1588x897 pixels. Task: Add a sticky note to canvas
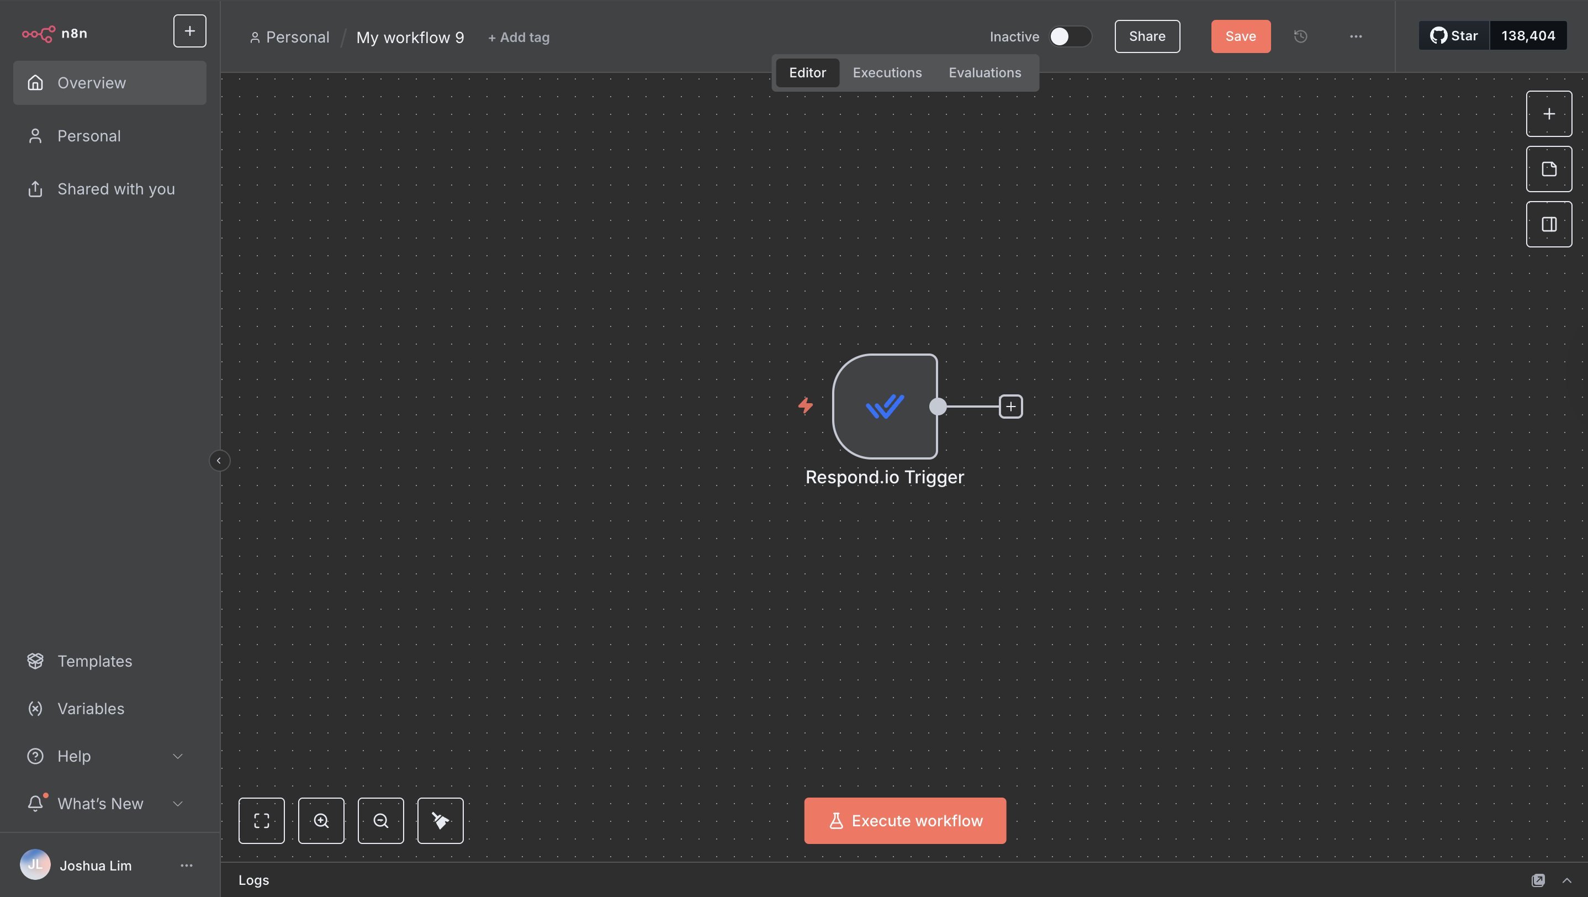1549,169
